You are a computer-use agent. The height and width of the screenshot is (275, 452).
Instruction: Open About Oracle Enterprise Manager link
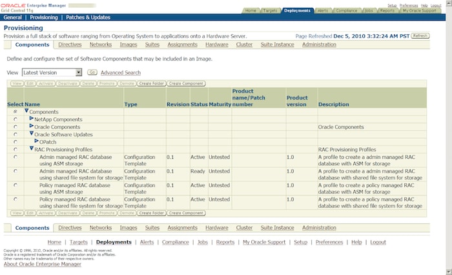(x=43, y=264)
